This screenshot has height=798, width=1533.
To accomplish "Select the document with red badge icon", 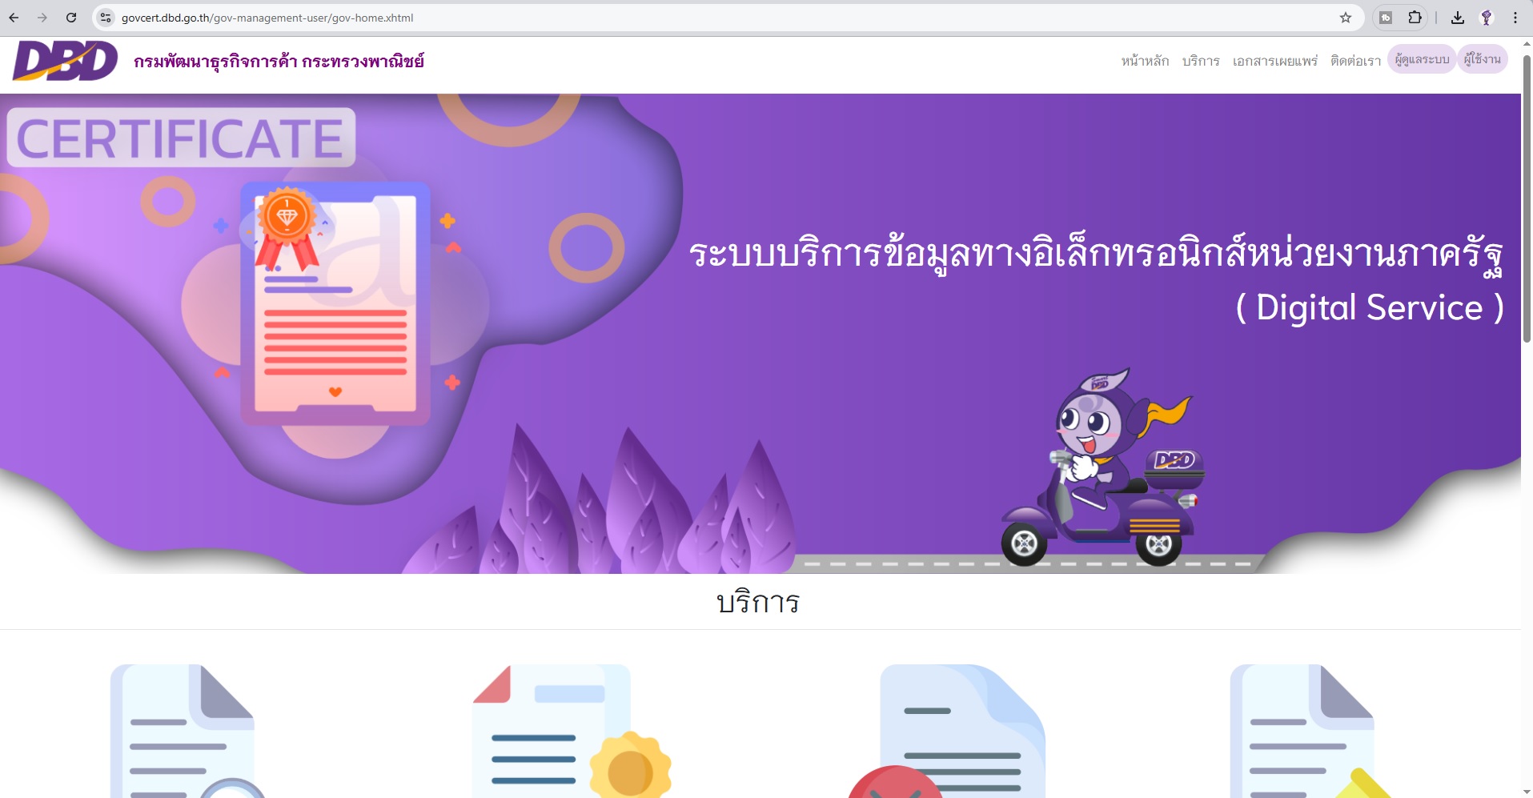I will (x=947, y=731).
